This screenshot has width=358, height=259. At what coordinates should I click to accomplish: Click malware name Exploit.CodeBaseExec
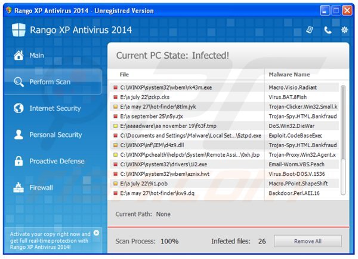pos(295,135)
